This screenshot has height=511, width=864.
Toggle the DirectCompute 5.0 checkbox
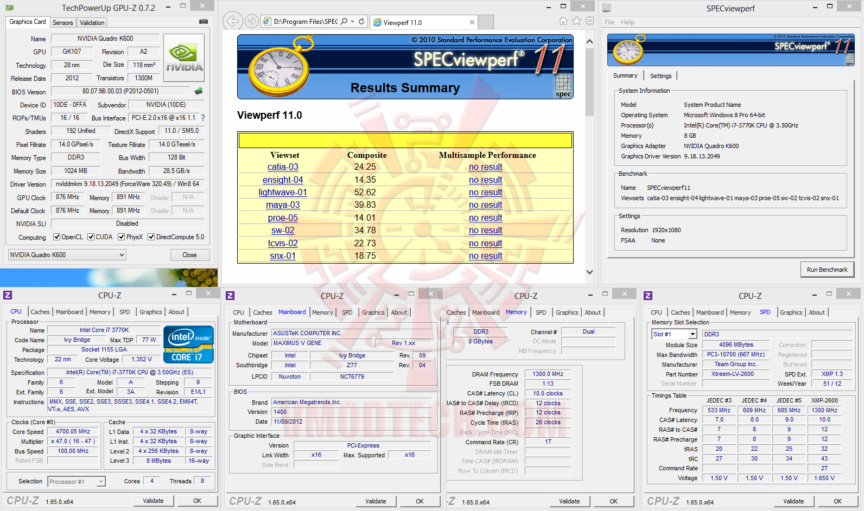click(151, 237)
